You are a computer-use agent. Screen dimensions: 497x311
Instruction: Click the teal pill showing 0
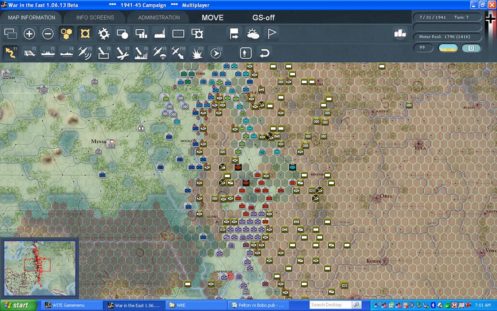point(471,48)
